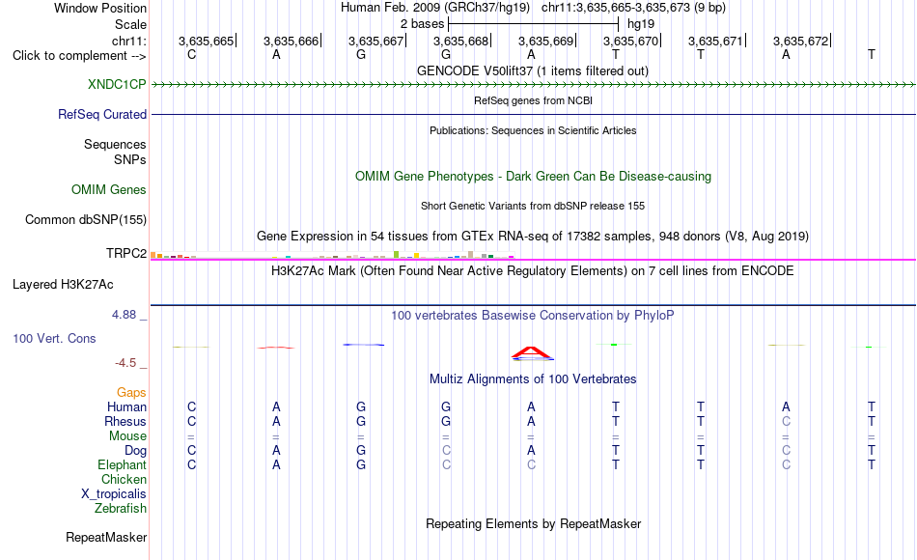Click the Scale label
This screenshot has height=560, width=917.
pos(130,24)
